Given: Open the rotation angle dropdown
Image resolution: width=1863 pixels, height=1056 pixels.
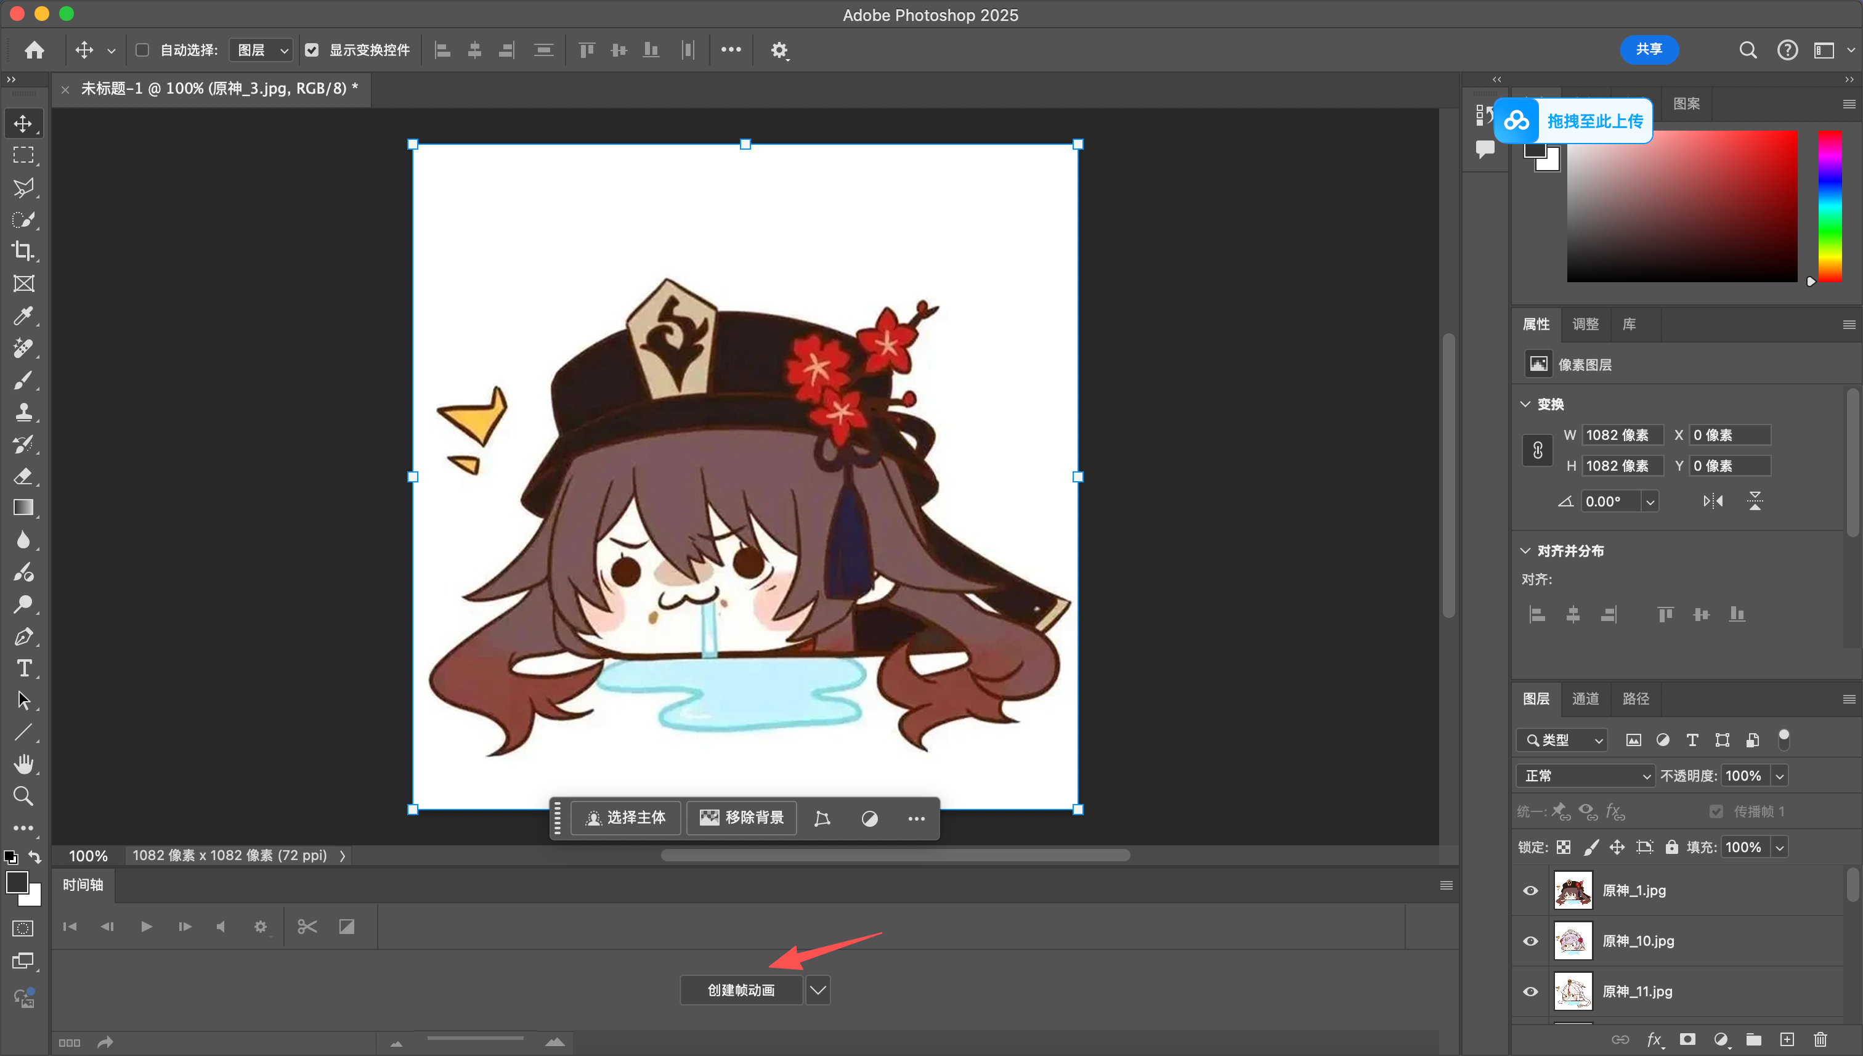Looking at the screenshot, I should [1650, 501].
